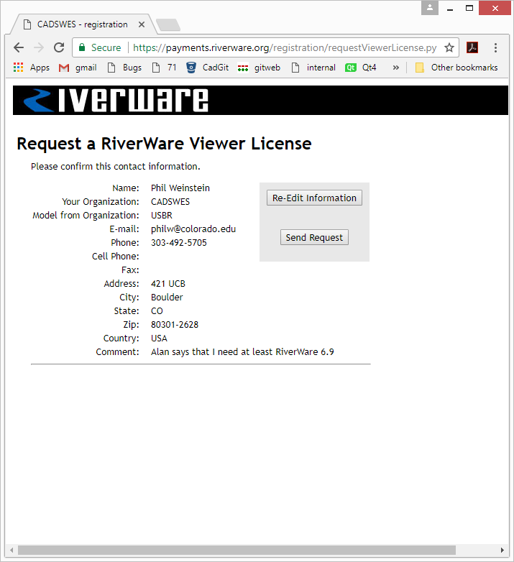Image resolution: width=514 pixels, height=562 pixels.
Task: Click the organization value CADSWES
Action: point(170,202)
